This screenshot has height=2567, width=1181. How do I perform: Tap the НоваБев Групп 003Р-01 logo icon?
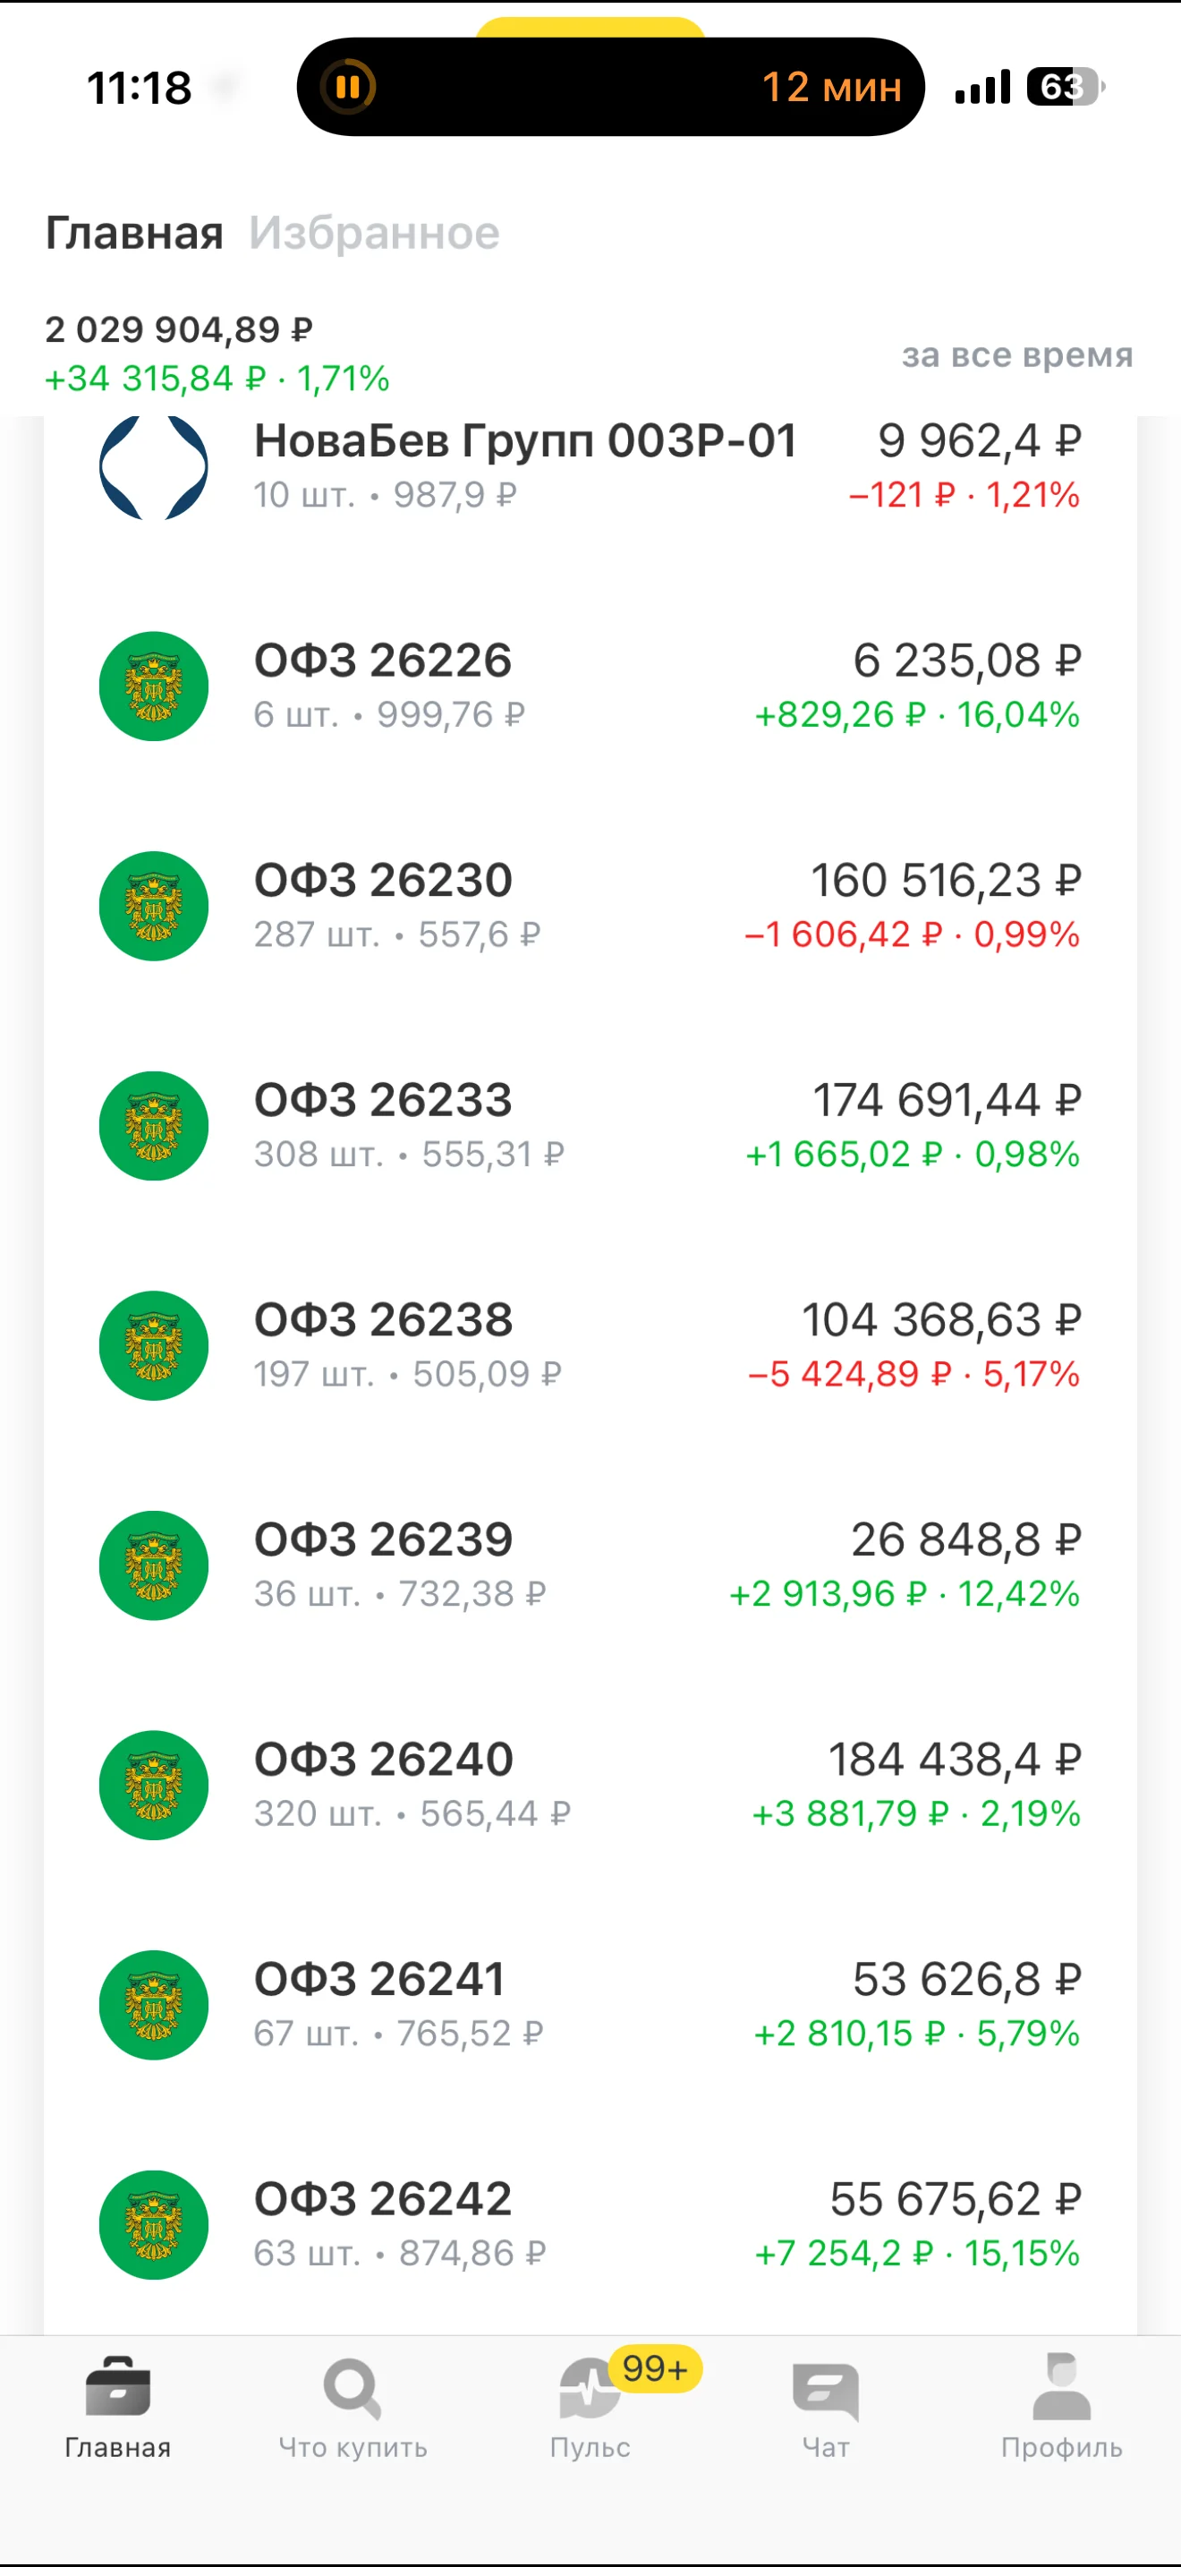coord(153,466)
